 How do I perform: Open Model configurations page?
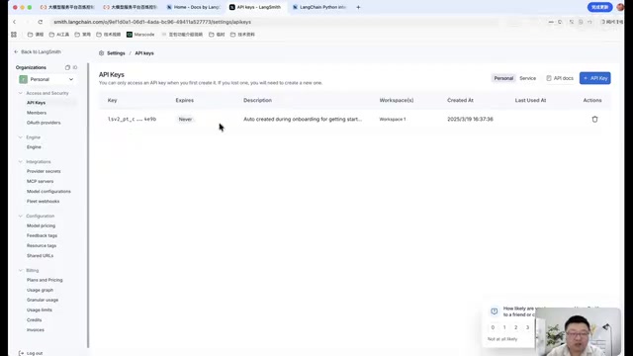point(48,192)
